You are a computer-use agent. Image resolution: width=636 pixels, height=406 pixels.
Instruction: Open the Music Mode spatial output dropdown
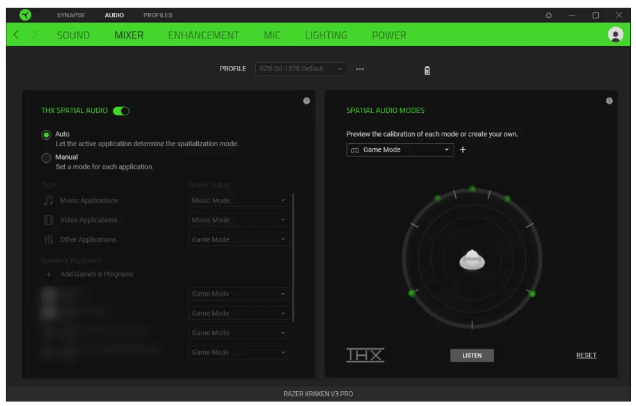(x=239, y=201)
